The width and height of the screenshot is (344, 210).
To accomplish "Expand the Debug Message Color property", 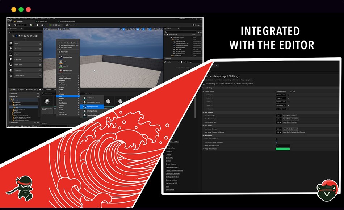I will point(203,149).
